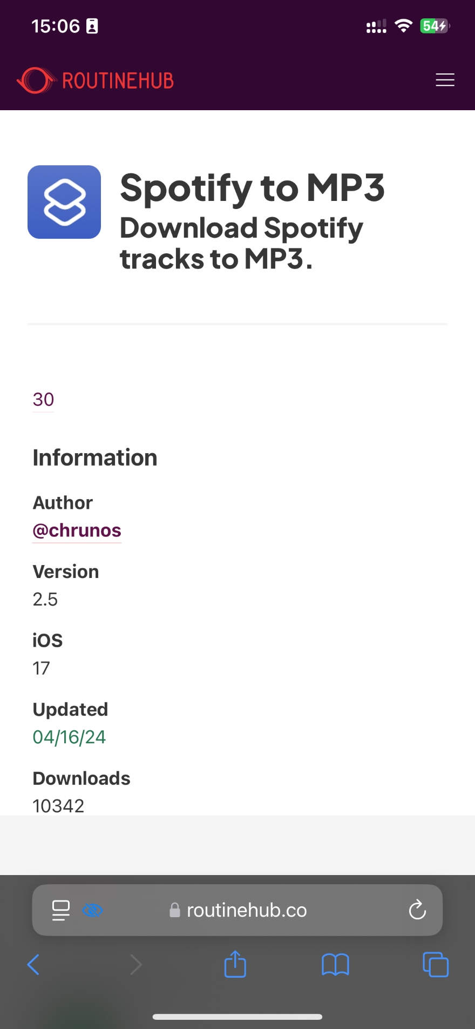Tap the updated date 04/16/24
Screen dimensions: 475x1029
(69, 737)
